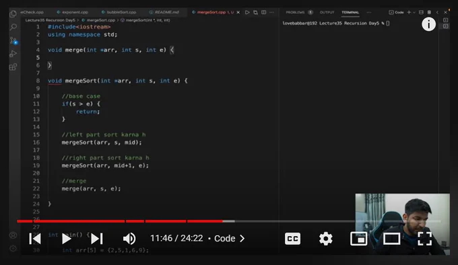This screenshot has width=458, height=265.
Task: Open the Manage gear in activity bar
Action: (13, 248)
